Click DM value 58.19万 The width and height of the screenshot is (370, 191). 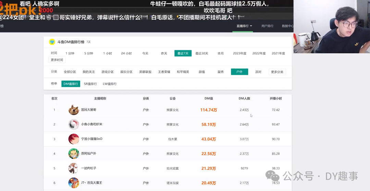(209, 124)
